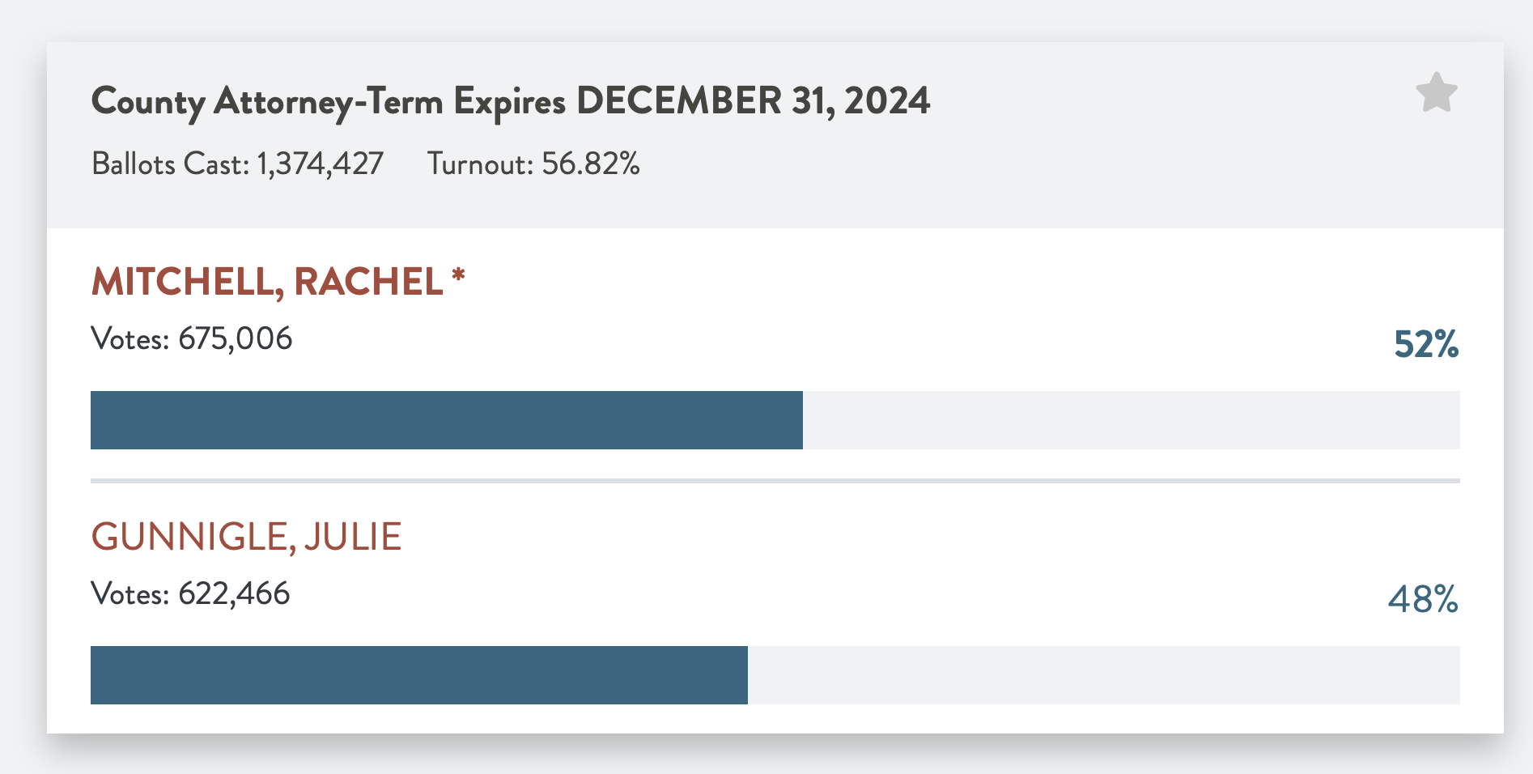The width and height of the screenshot is (1533, 774).
Task: Select the MITCHELL, RACHEL candidate name
Action: (x=268, y=283)
